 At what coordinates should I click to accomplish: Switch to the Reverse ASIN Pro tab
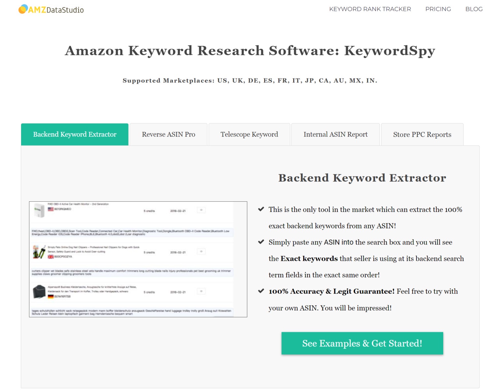[x=168, y=134]
